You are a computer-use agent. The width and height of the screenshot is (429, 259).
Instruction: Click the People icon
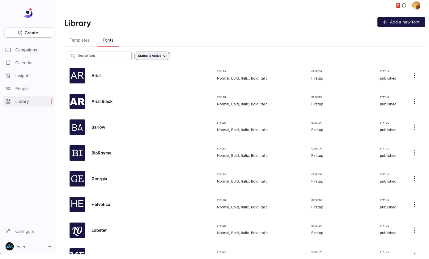point(8,88)
